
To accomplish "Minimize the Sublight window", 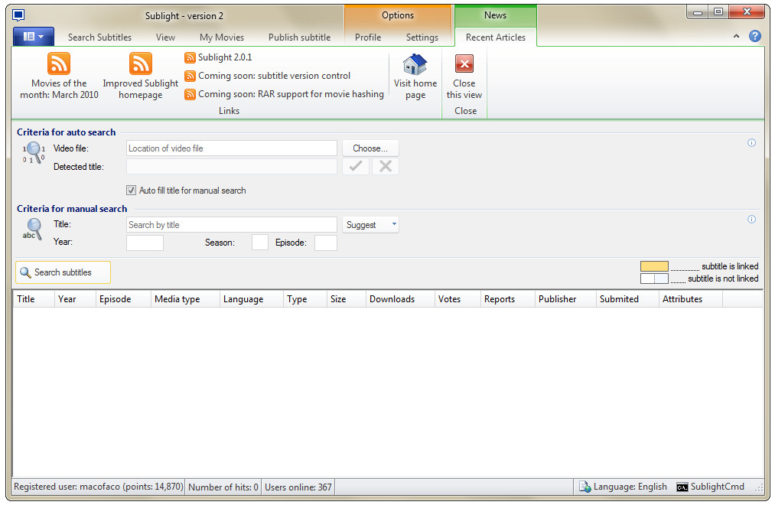I will (x=698, y=12).
